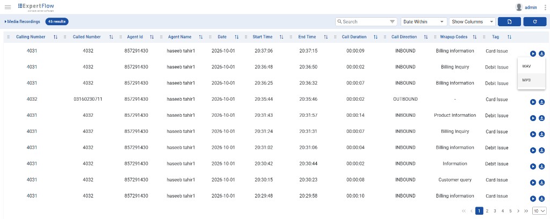Play the recording that started at 20:29:48

click(533, 198)
